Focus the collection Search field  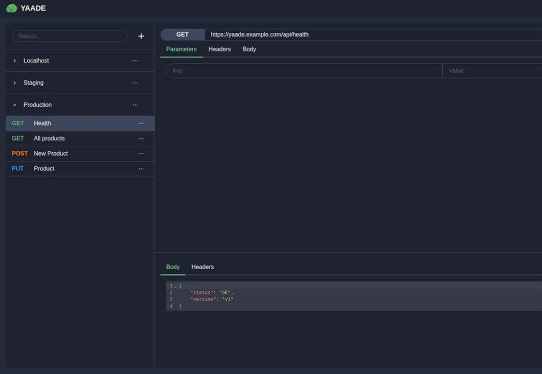coord(70,36)
